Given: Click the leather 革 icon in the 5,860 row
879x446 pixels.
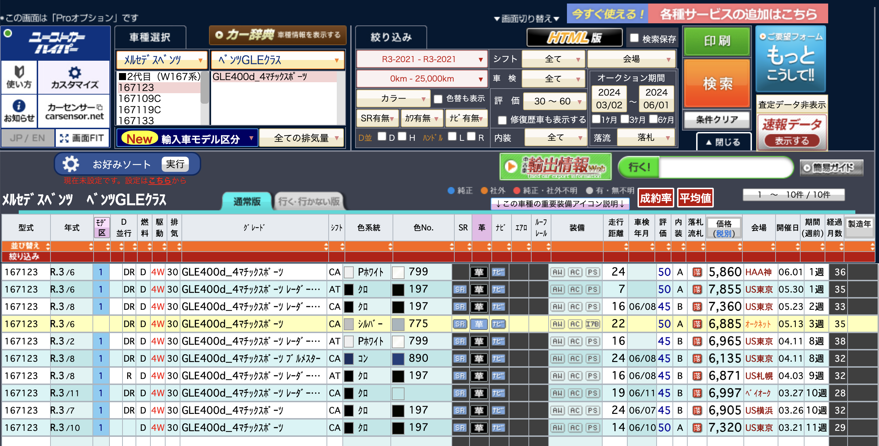Looking at the screenshot, I should coord(479,272).
